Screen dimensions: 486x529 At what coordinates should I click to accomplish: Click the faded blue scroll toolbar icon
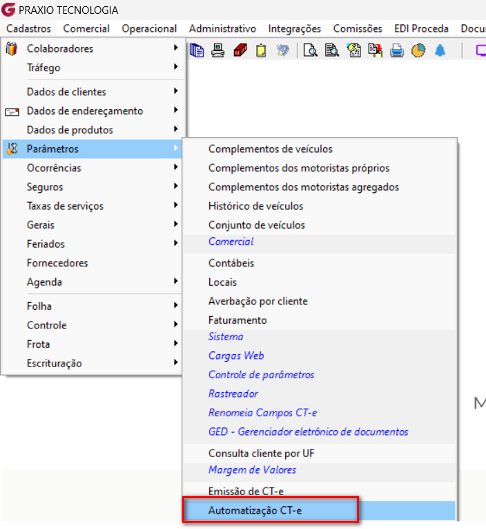click(x=282, y=51)
